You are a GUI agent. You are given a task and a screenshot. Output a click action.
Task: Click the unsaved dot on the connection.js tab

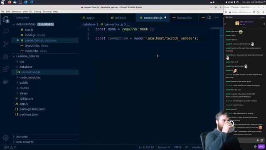coord(165,17)
